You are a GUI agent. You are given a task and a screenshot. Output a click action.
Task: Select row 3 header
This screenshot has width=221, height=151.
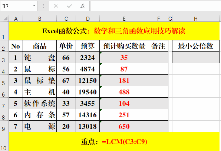coord(4,57)
